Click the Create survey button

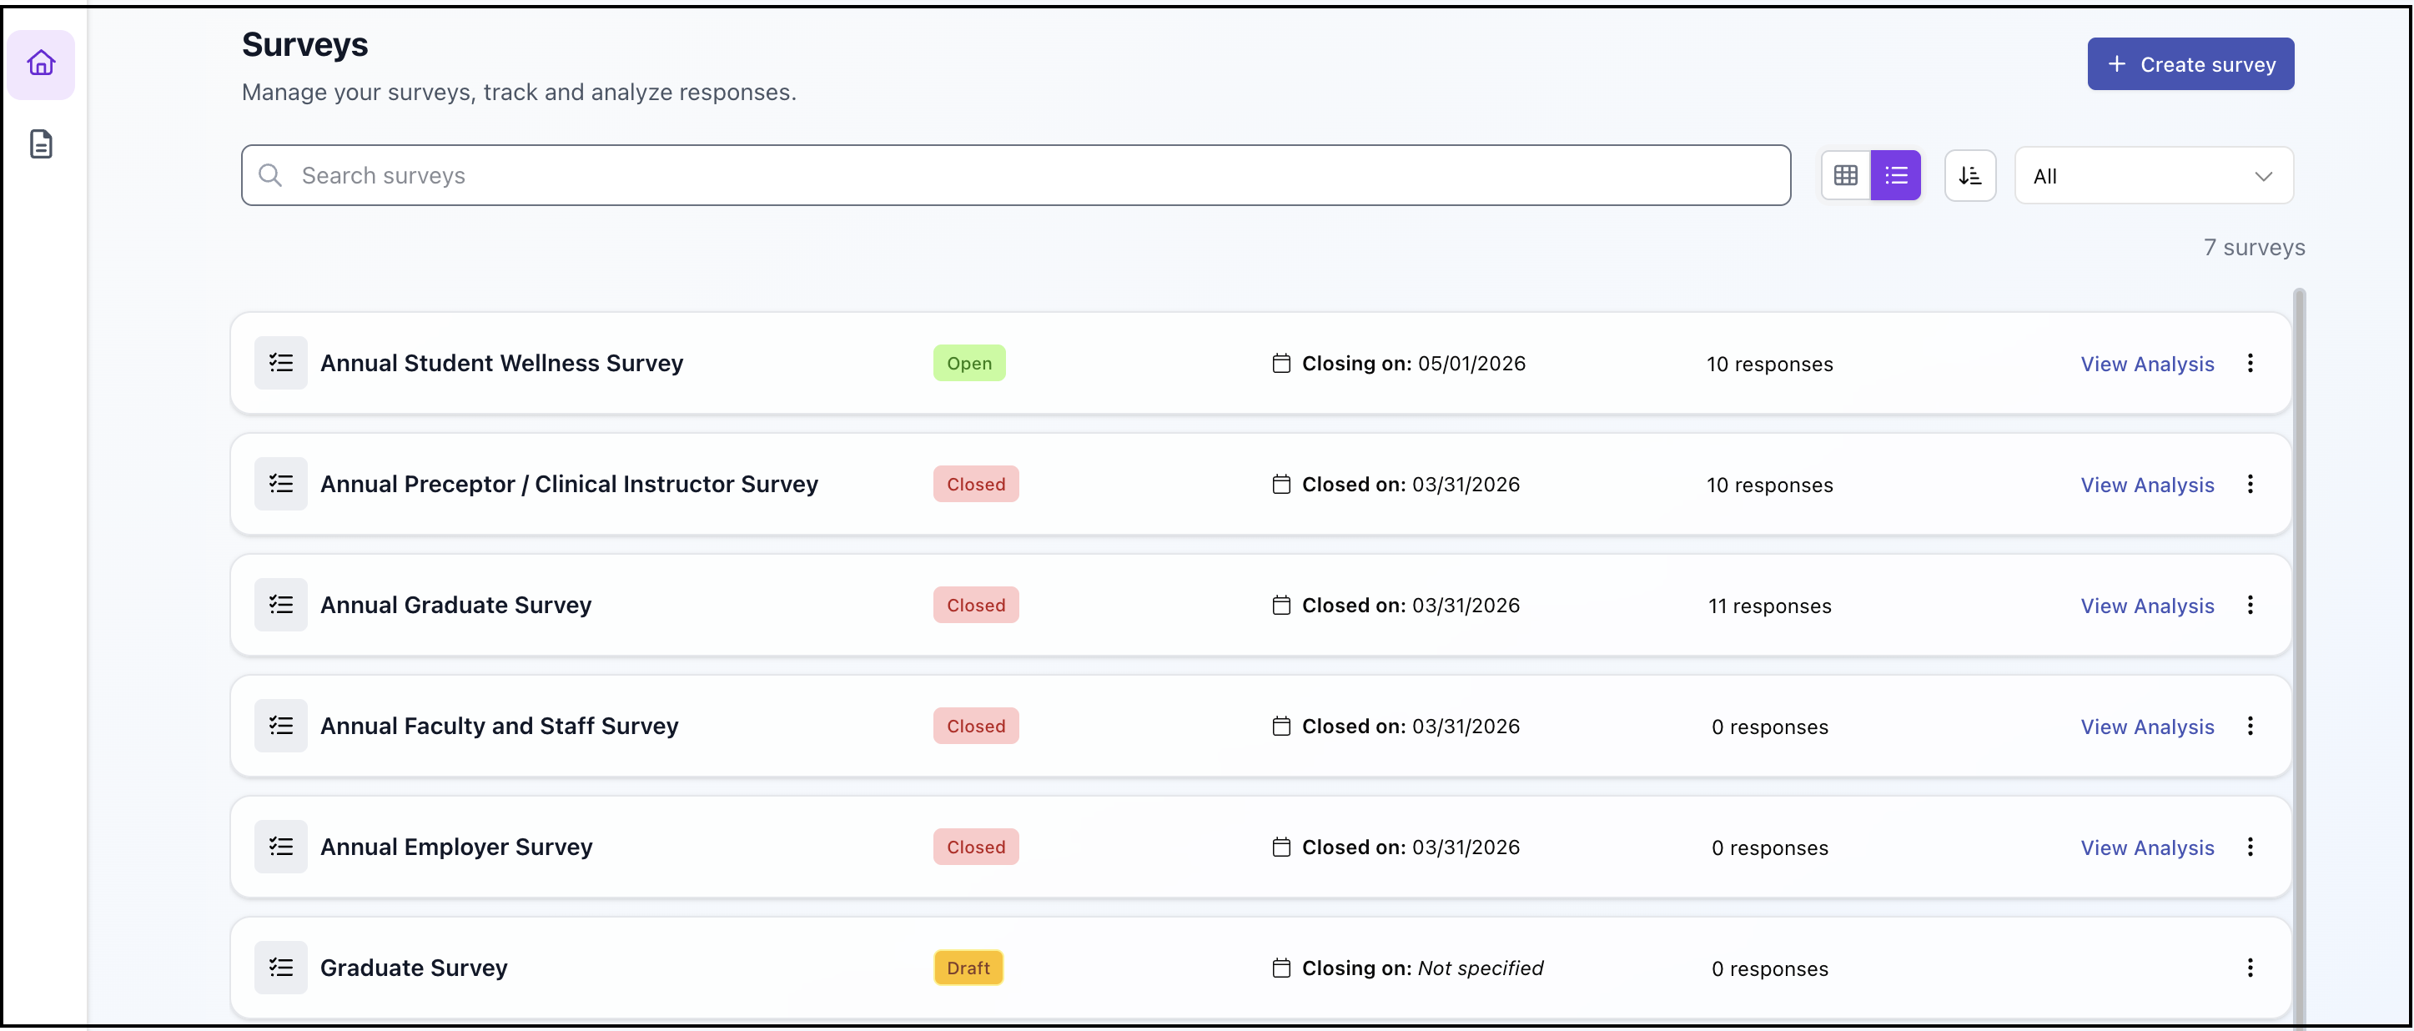point(2190,65)
